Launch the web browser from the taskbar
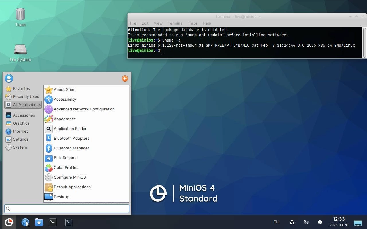This screenshot has width=367, height=229. click(x=25, y=222)
